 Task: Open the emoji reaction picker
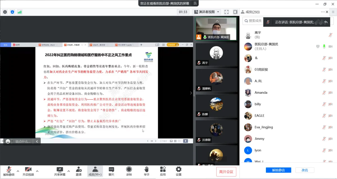click(x=8, y=142)
